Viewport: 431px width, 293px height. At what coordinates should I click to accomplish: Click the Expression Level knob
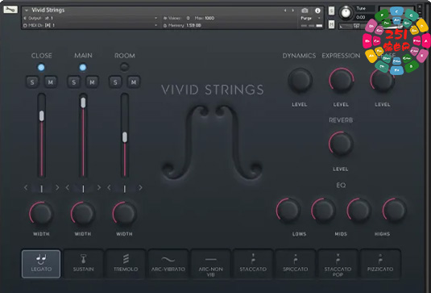coord(341,80)
